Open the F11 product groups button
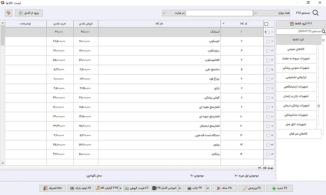 [301, 24]
